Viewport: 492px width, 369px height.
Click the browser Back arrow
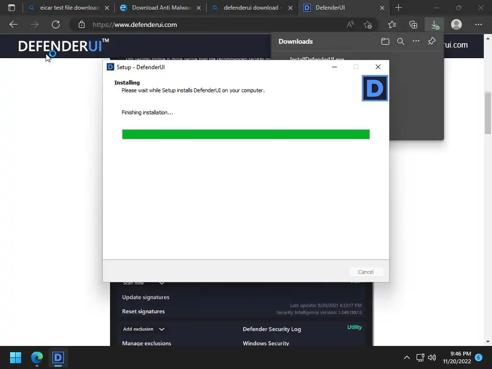[13, 25]
